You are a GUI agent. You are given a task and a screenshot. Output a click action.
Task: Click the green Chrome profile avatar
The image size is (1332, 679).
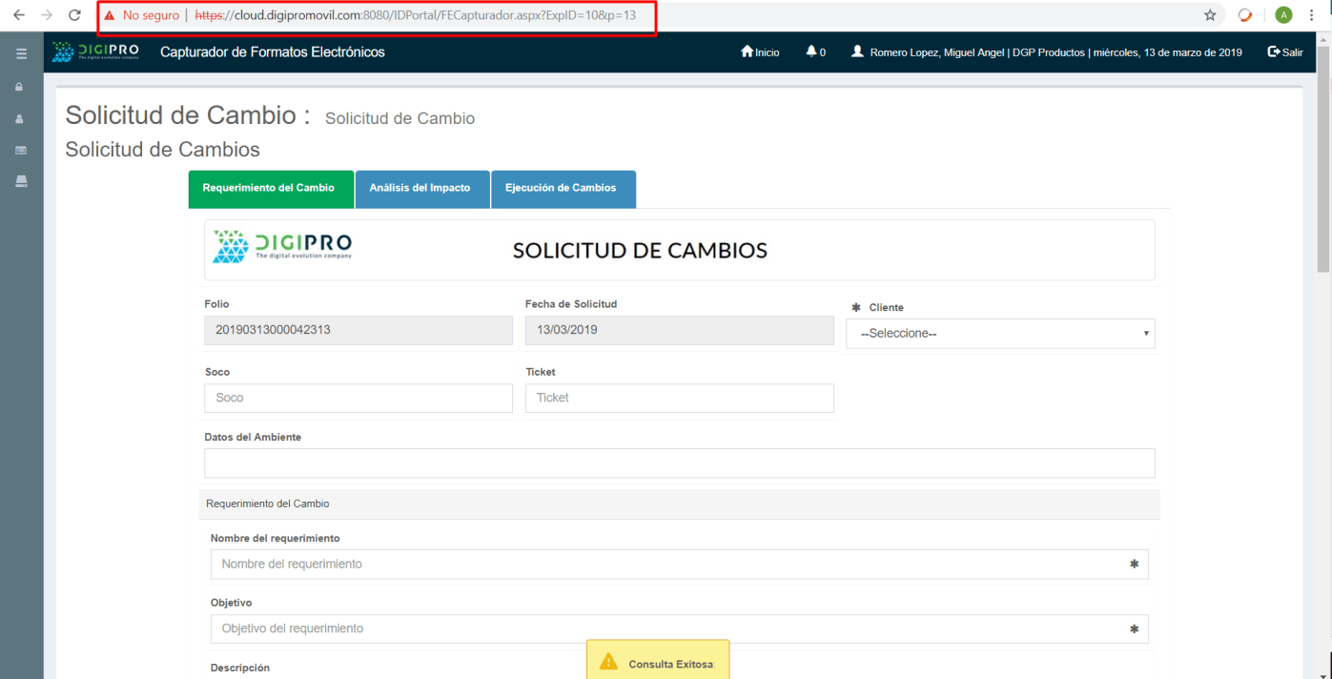click(x=1283, y=15)
